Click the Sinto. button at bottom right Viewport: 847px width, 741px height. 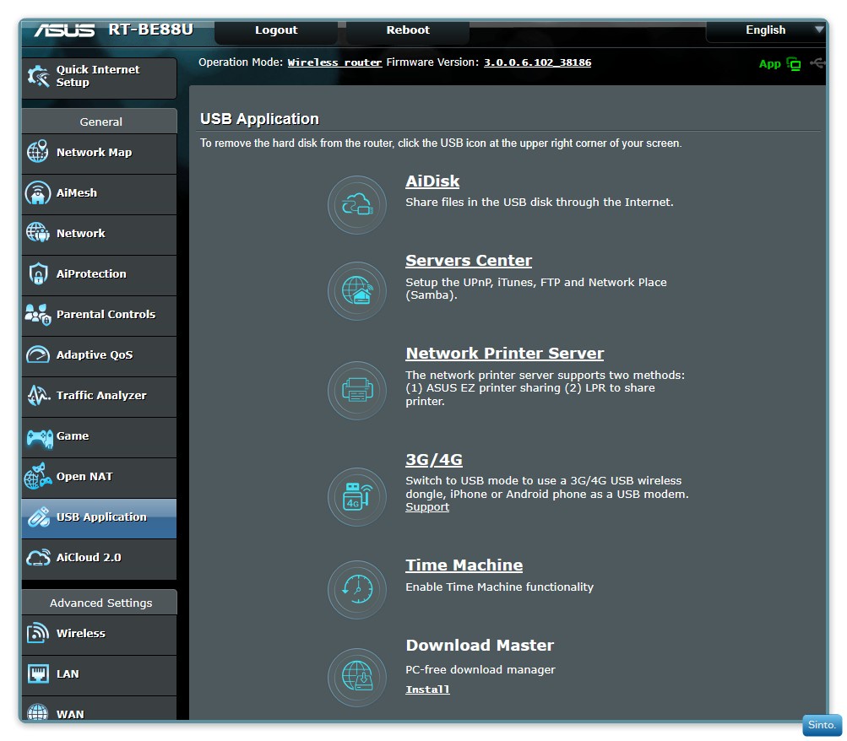(x=822, y=725)
